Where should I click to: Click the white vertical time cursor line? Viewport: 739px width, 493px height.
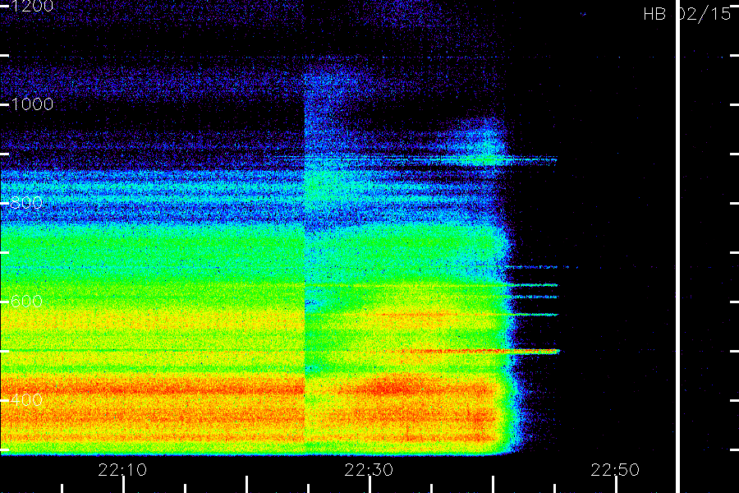click(x=677, y=246)
